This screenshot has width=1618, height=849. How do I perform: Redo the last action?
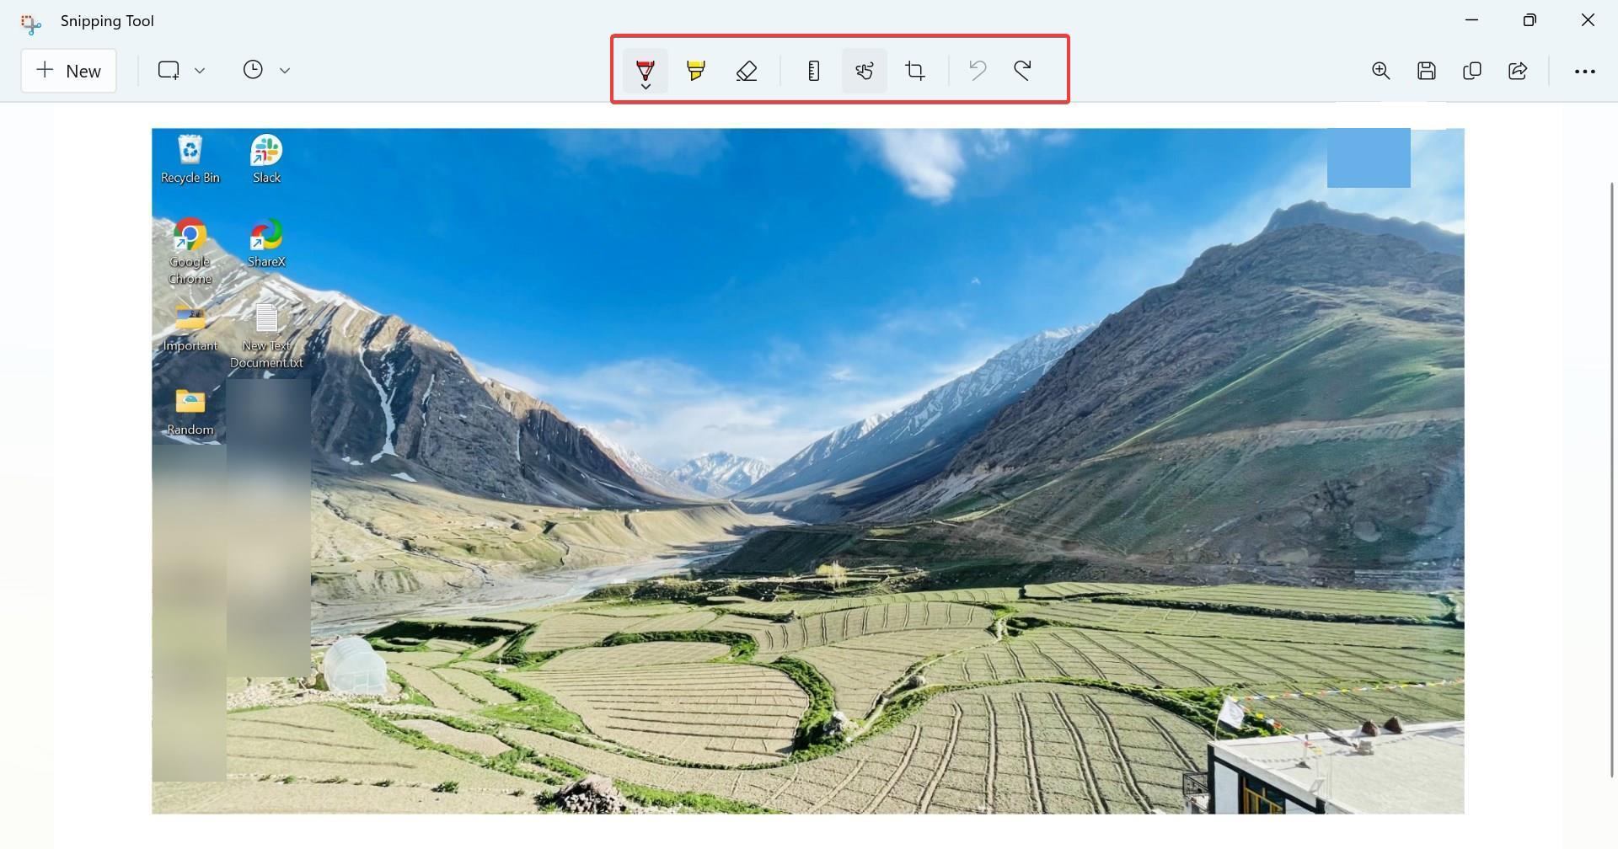point(1023,71)
